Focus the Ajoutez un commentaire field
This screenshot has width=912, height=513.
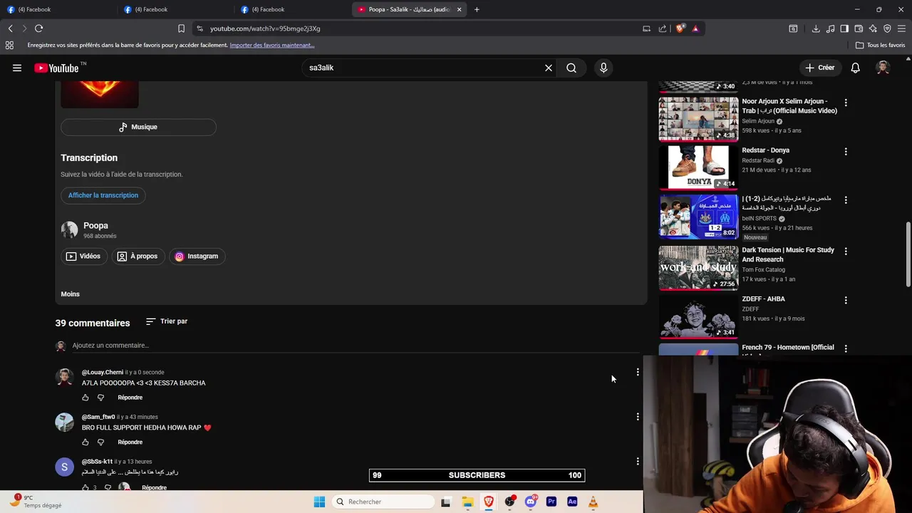click(355, 346)
